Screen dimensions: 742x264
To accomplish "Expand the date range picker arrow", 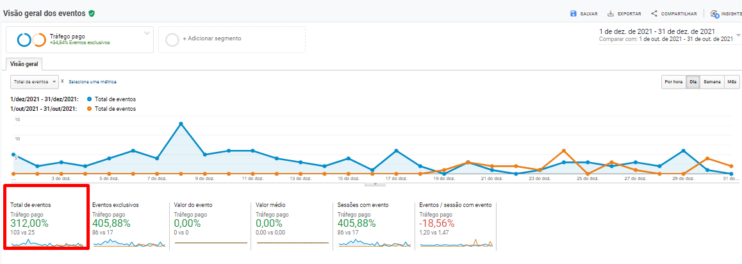I will [x=738, y=35].
